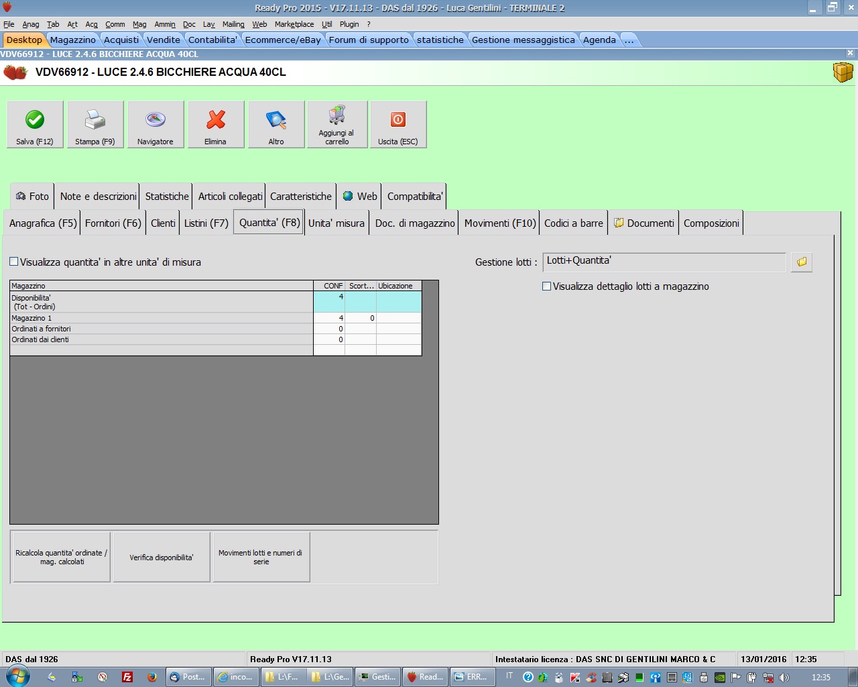Image resolution: width=858 pixels, height=687 pixels.
Task: Open the Web tab with globe icon
Action: point(360,197)
